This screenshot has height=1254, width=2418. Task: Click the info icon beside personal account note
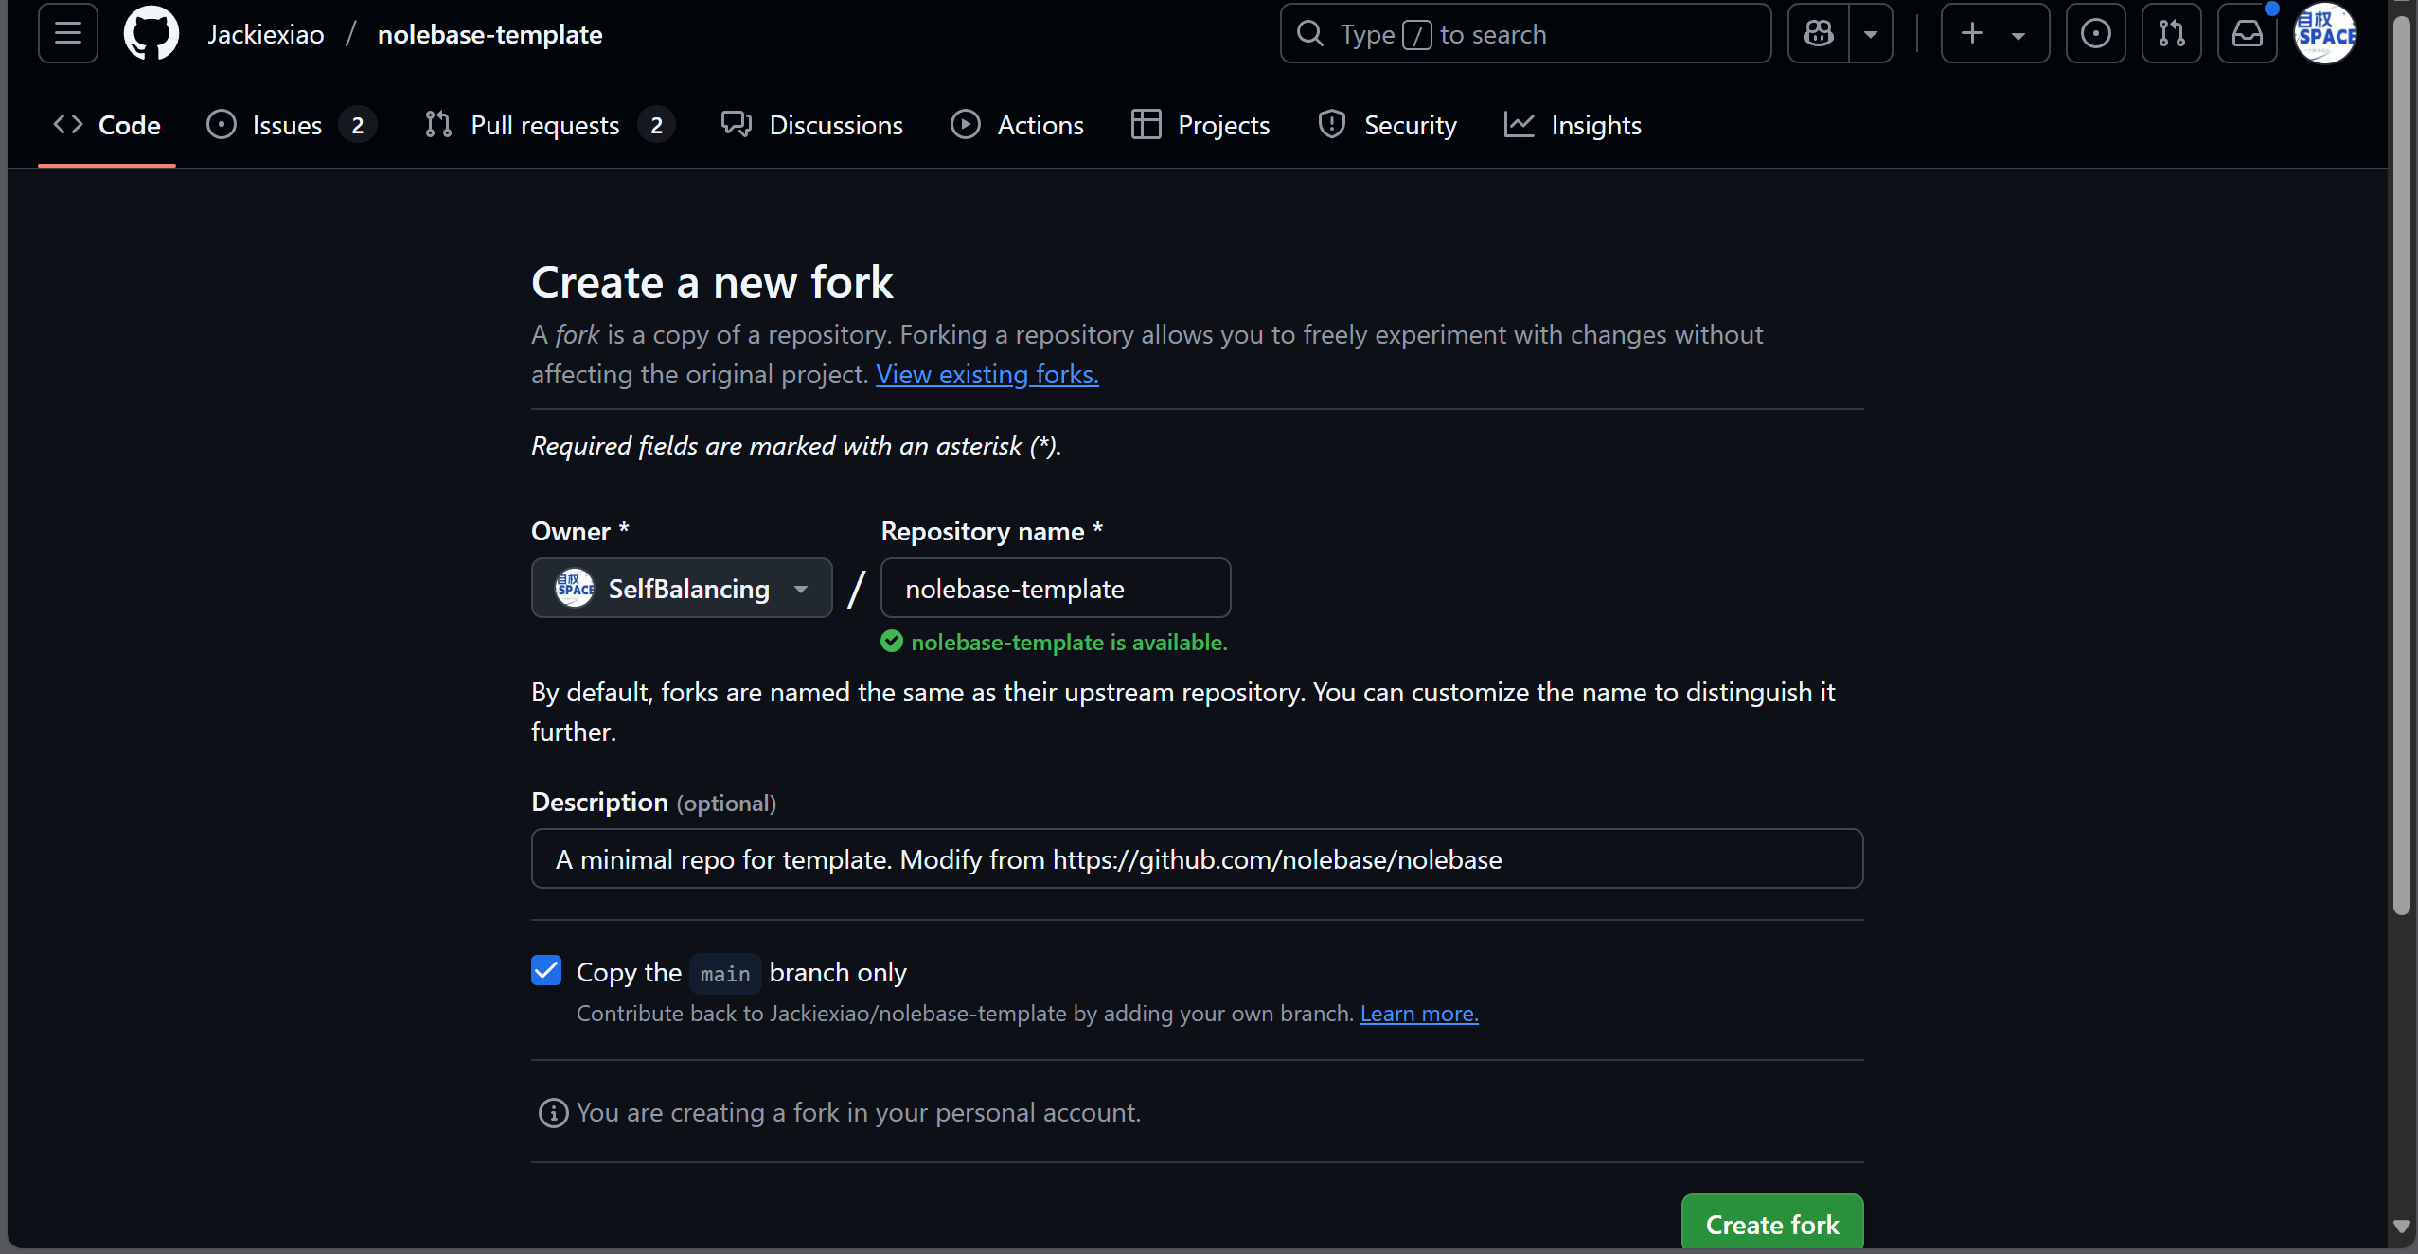tap(554, 1113)
